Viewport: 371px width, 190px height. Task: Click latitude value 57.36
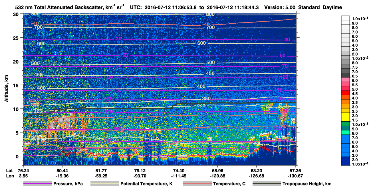tap(296, 171)
